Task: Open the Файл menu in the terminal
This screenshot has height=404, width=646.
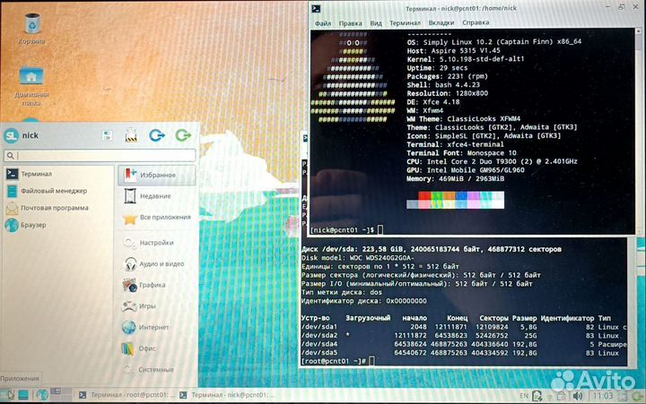Action: (322, 22)
